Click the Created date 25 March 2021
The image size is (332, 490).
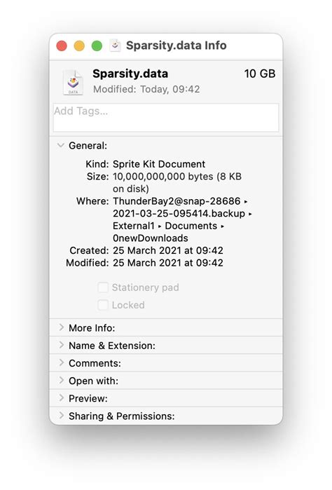(x=168, y=250)
